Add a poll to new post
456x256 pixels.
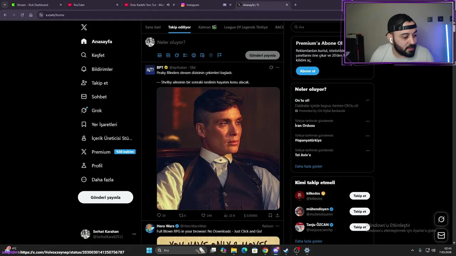pos(185,55)
